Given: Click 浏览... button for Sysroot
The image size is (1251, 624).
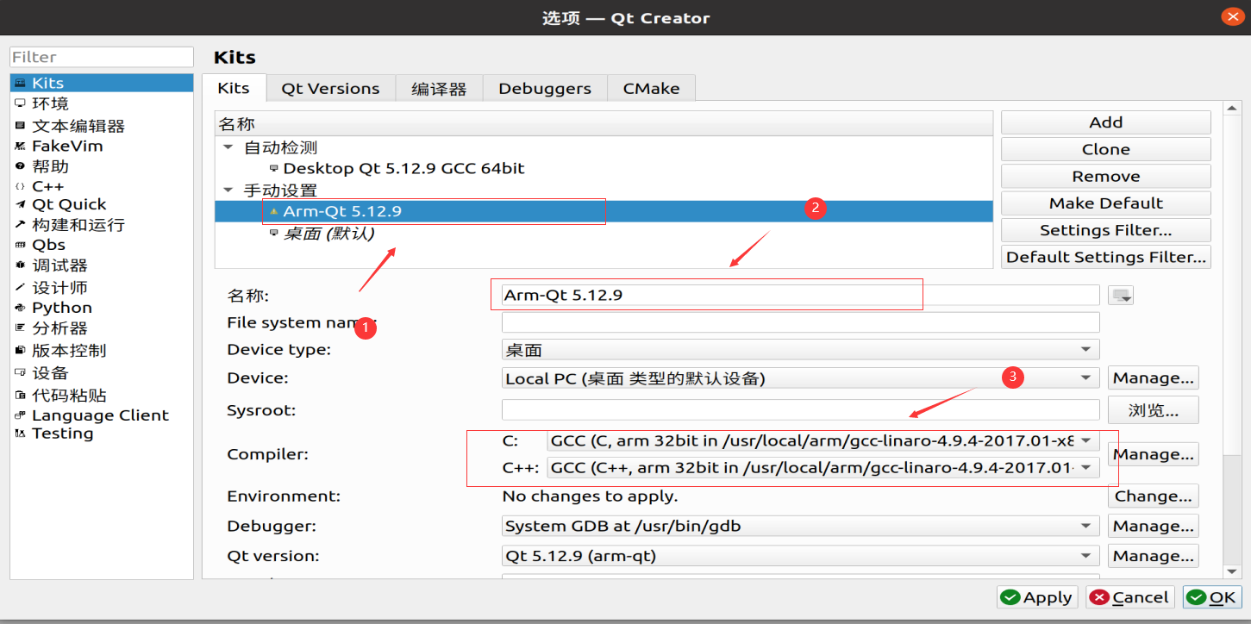Looking at the screenshot, I should pyautogui.click(x=1153, y=410).
